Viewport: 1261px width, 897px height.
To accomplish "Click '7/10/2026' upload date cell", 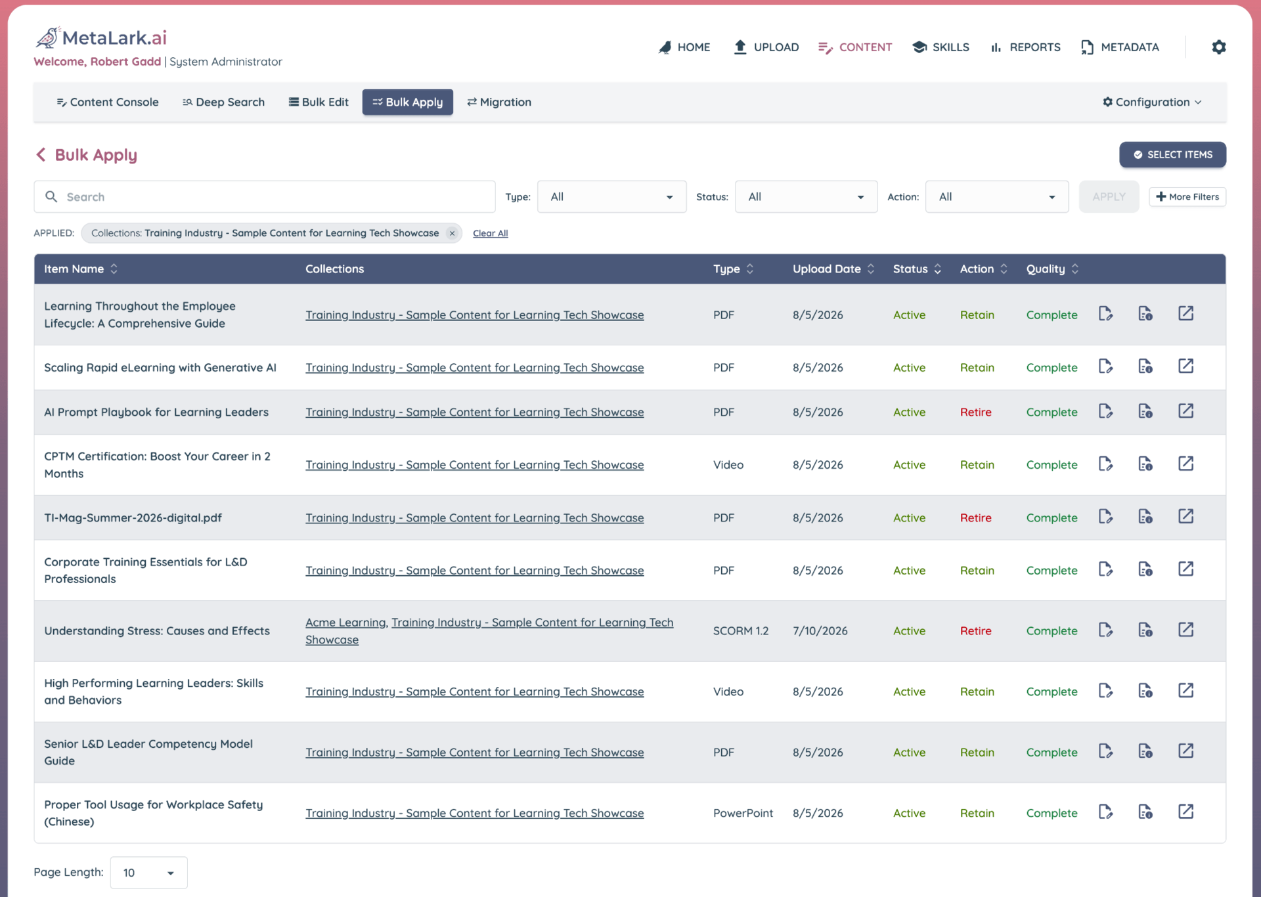I will [x=820, y=631].
